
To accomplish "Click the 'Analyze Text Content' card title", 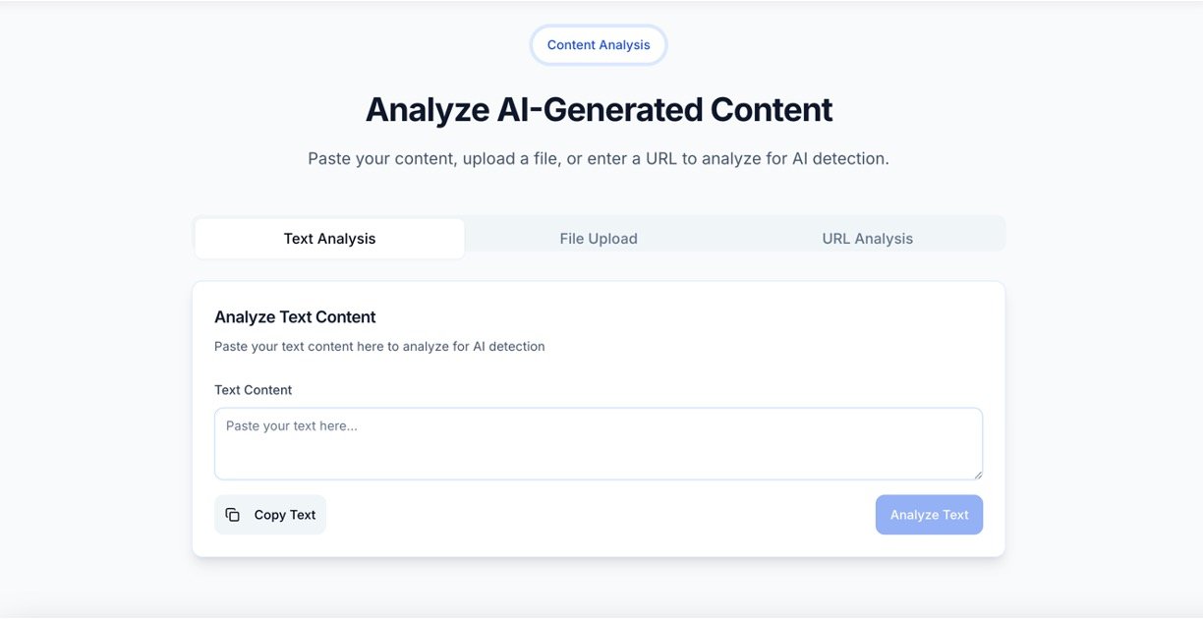I will coord(295,317).
